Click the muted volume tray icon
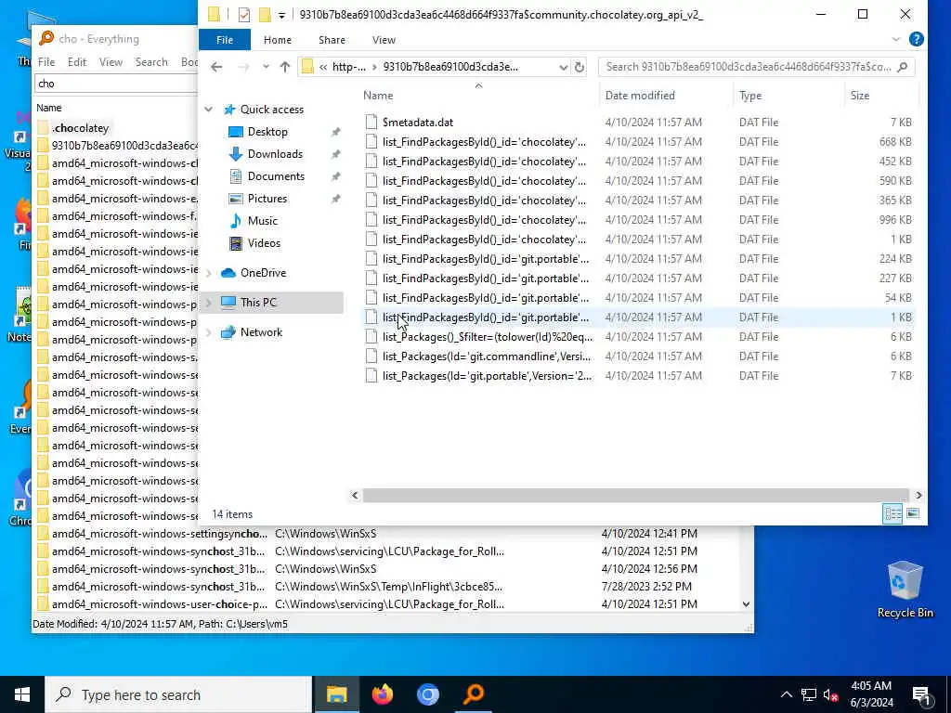The image size is (951, 713). click(830, 694)
